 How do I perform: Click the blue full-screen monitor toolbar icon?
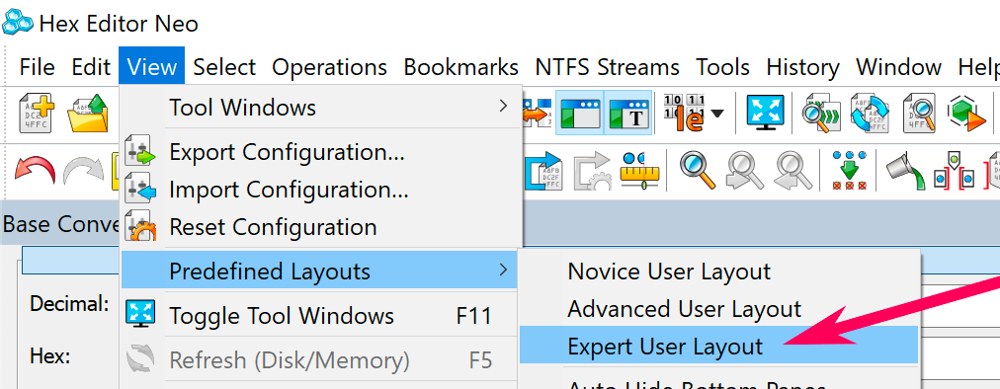pos(765,114)
